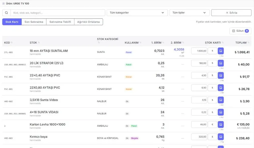Click the total ₺ 238,40
The height and width of the screenshot is (148, 254).
point(243,138)
